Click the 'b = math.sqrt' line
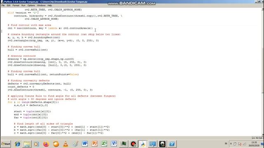 click(61, 130)
